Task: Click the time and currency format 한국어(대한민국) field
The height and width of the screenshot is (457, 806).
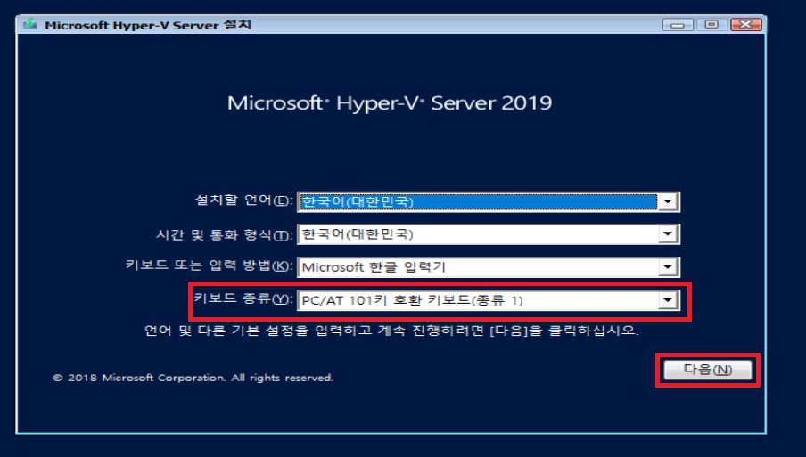Action: pos(489,234)
